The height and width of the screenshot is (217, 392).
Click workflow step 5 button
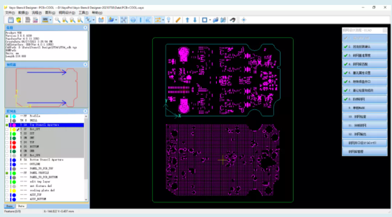point(365,73)
